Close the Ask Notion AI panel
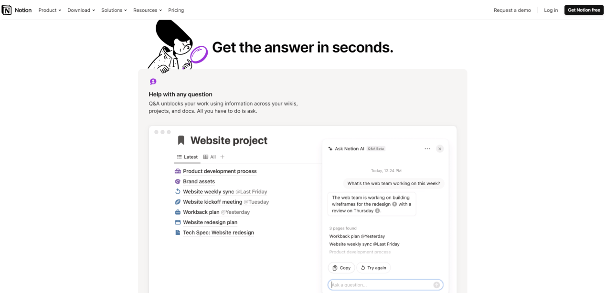This screenshot has height=293, width=606. pos(440,149)
